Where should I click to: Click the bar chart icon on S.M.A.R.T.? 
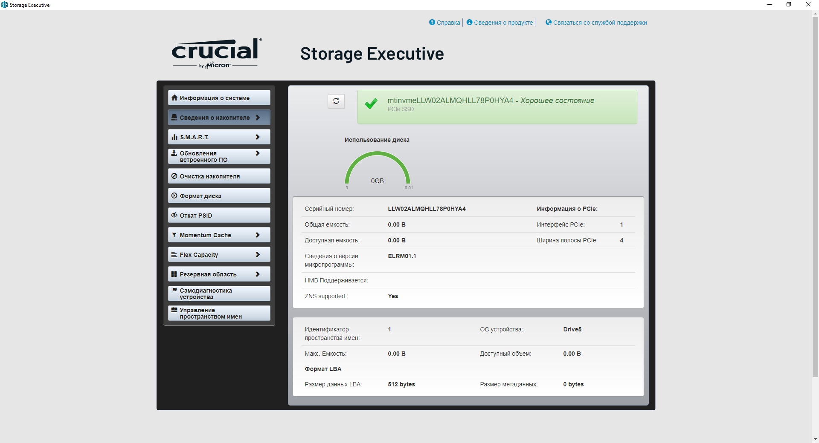pos(174,137)
